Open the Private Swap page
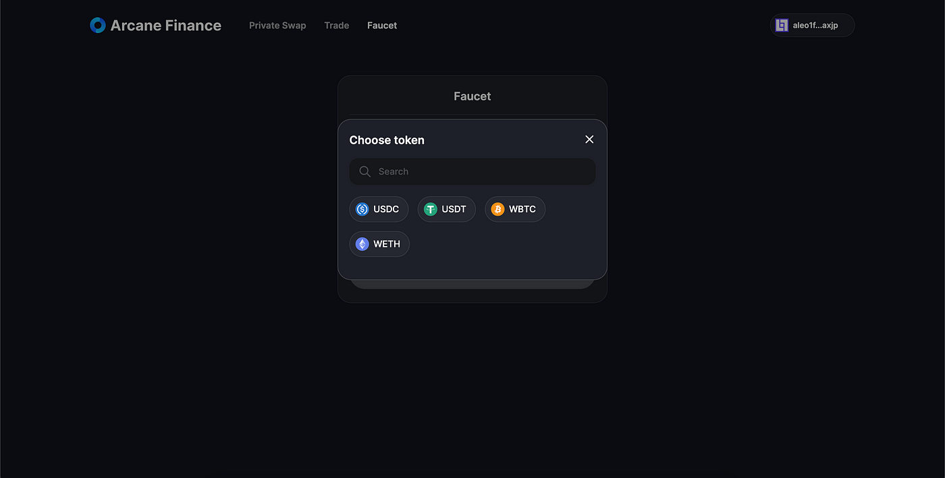The image size is (945, 478). pyautogui.click(x=277, y=25)
